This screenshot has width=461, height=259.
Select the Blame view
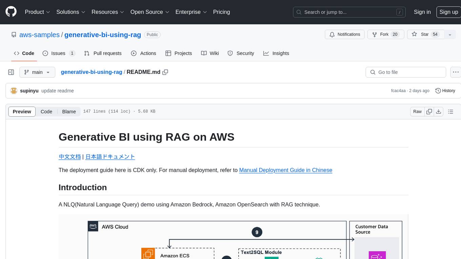[x=69, y=112]
